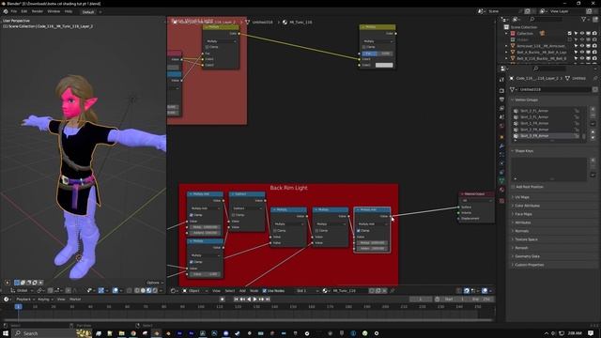Viewport: 601px width, 338px height.
Task: Open the Object Data properties green triangle tab
Action: tap(502, 180)
